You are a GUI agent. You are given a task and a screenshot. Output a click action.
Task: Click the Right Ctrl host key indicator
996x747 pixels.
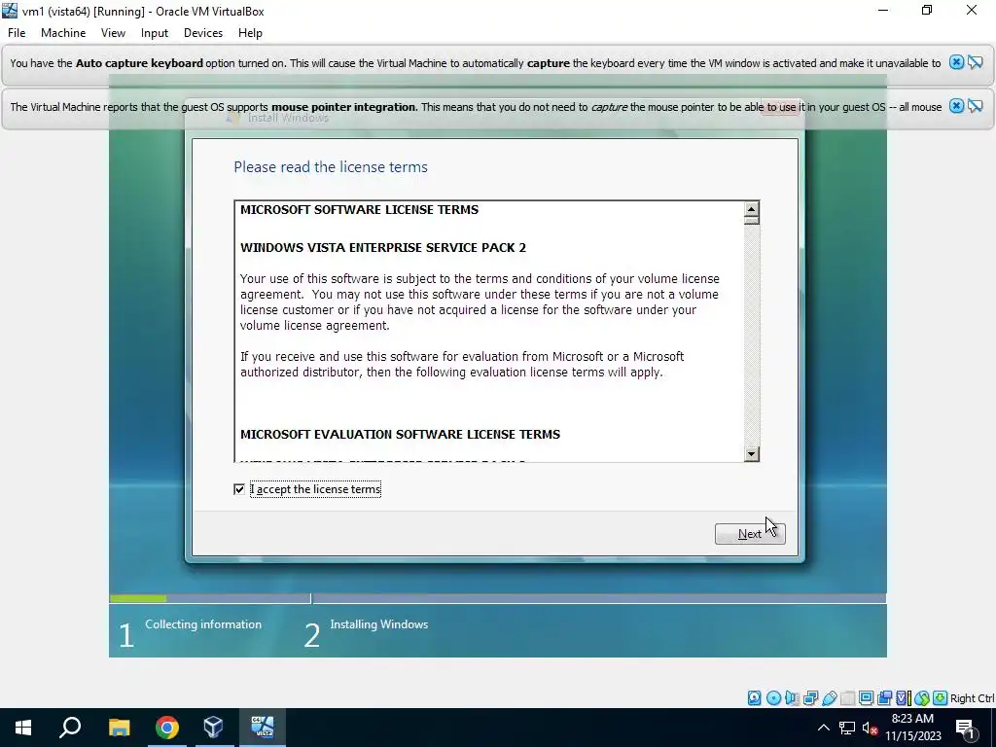tap(972, 698)
